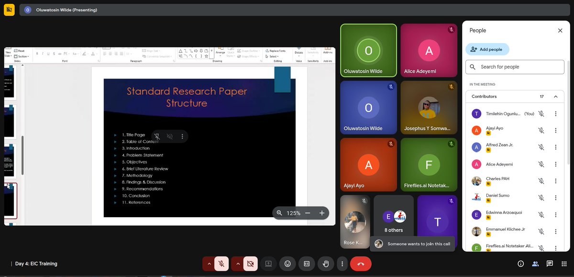Image resolution: width=574 pixels, height=277 pixels.
Task: Open video settings chevron beside camera
Action: (x=238, y=263)
